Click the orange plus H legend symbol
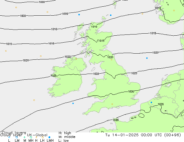Screen dimensions: 184x142 tap(36, 137)
